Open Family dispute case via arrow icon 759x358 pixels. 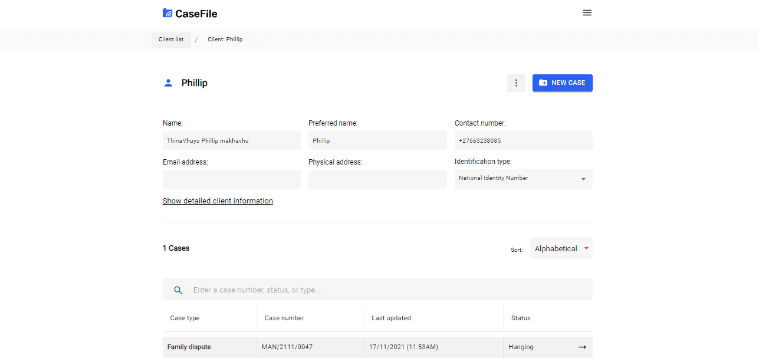582,347
